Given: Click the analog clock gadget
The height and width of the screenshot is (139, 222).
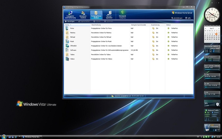Looking at the screenshot, I should (212, 15).
